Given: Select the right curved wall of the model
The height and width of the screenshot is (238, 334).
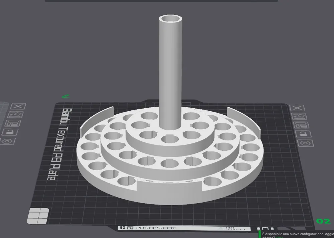Looking at the screenshot, I should [x=244, y=120].
